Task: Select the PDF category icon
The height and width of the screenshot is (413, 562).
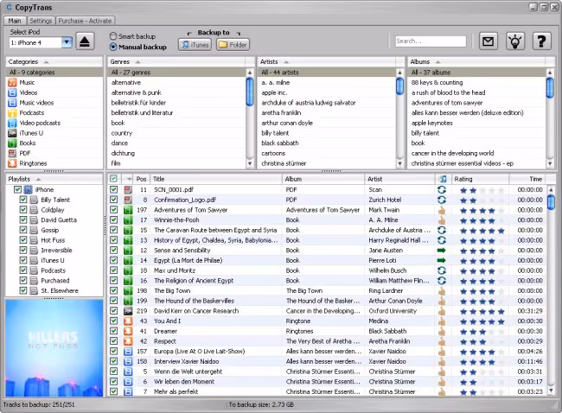Action: [12, 153]
